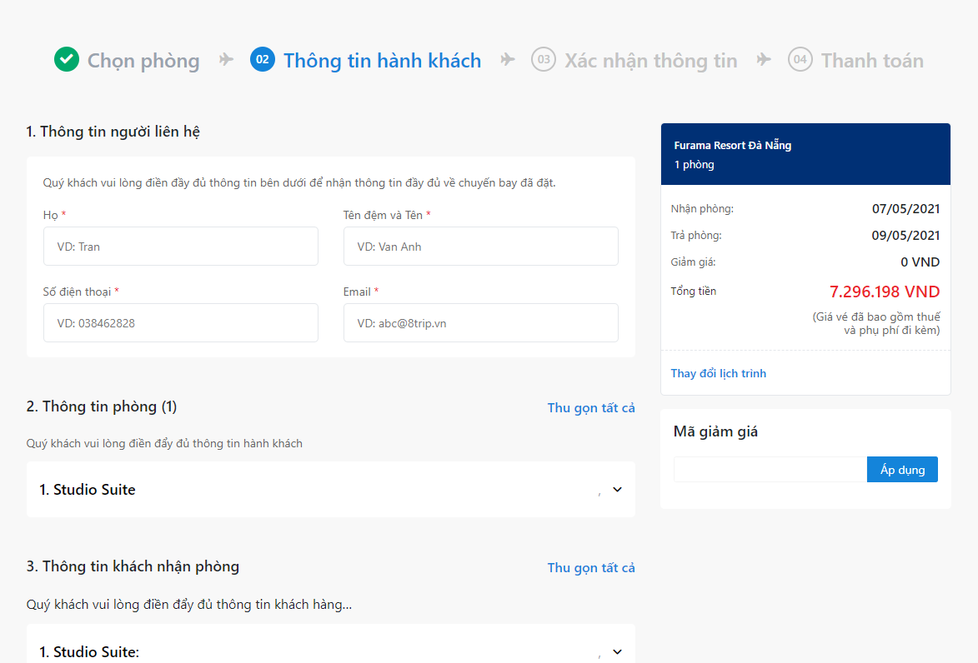Viewport: 978px width, 663px height.
Task: Click the airplane icon before Thanh toán
Action: pyautogui.click(x=764, y=60)
